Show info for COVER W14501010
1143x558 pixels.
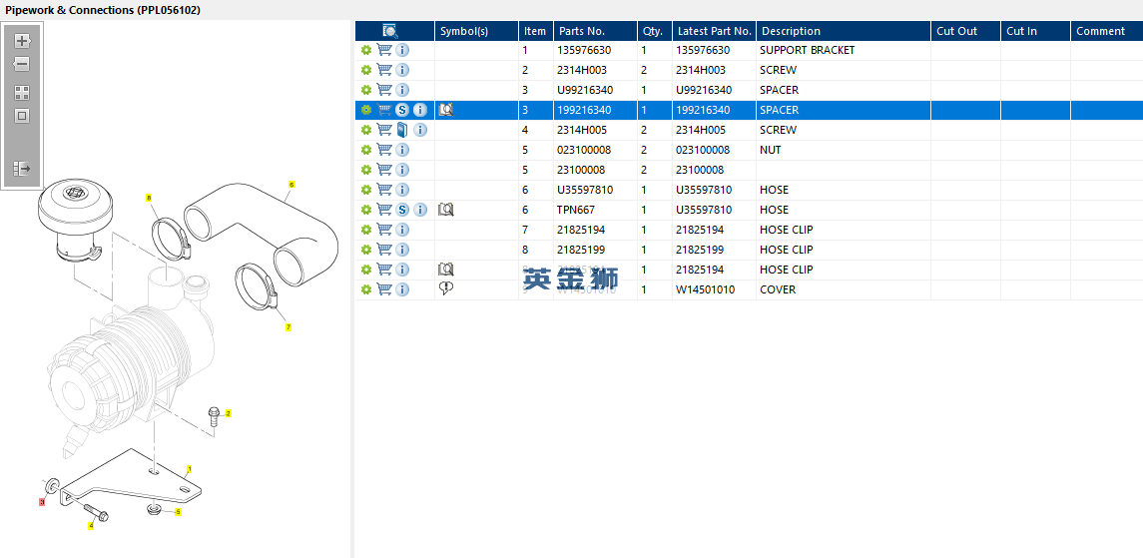tap(402, 289)
